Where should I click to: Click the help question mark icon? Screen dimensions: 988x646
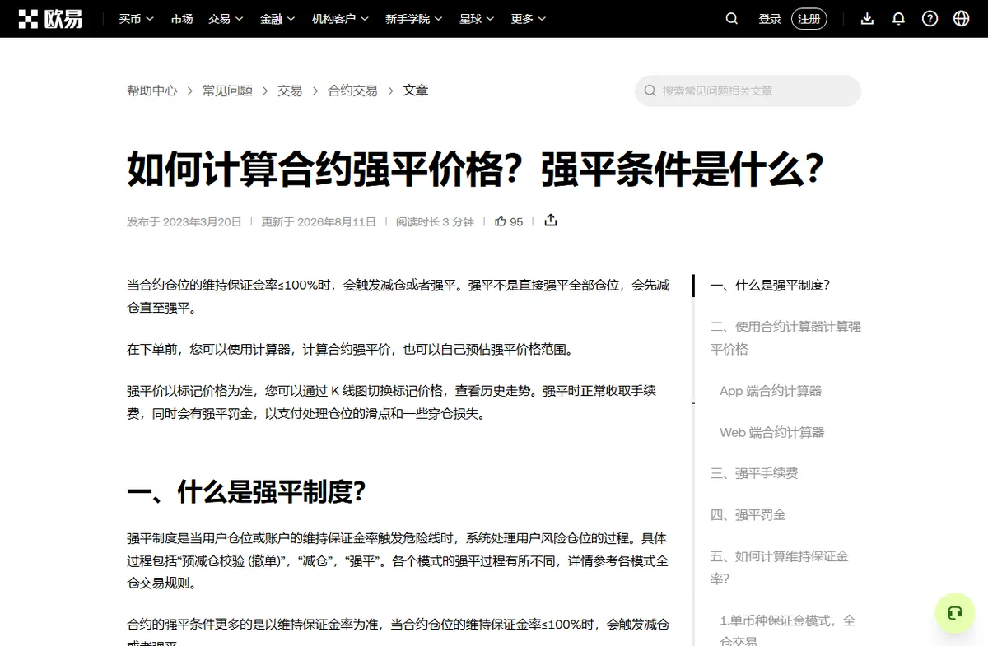point(930,19)
